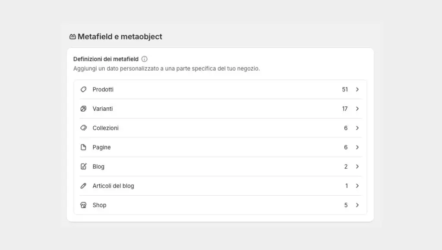Expand the Shop row chevron

click(x=357, y=205)
